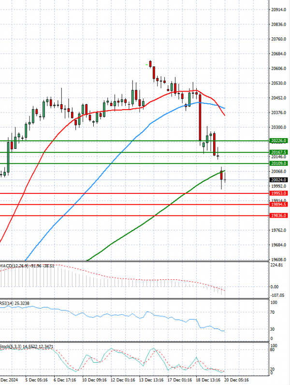Viewport: 290px width, 385px height.
Task: Click the 10 Dec 09:16 time label
Action: point(94,380)
